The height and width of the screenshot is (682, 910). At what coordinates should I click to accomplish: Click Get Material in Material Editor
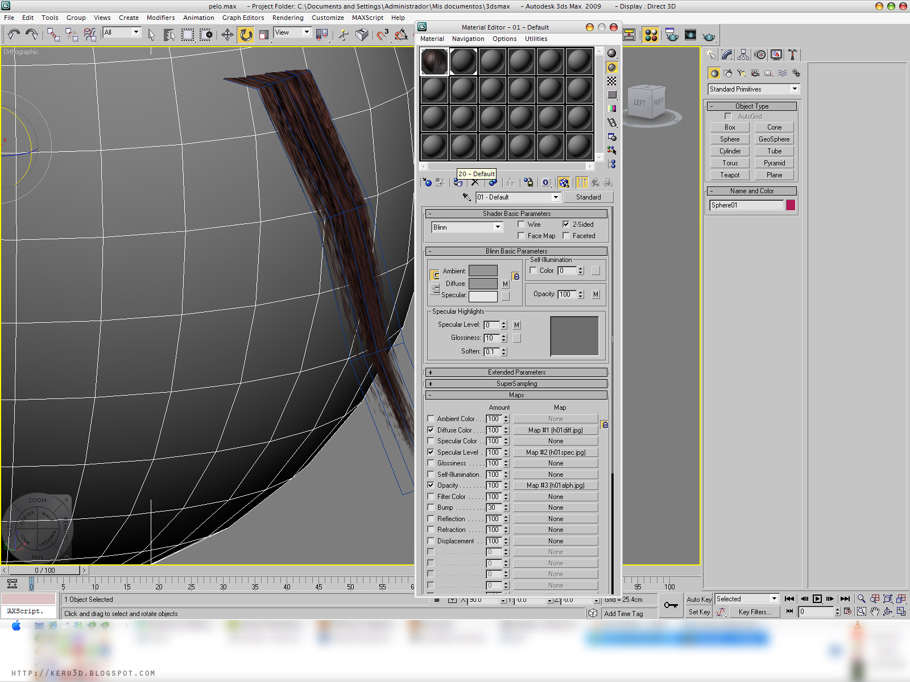point(427,182)
